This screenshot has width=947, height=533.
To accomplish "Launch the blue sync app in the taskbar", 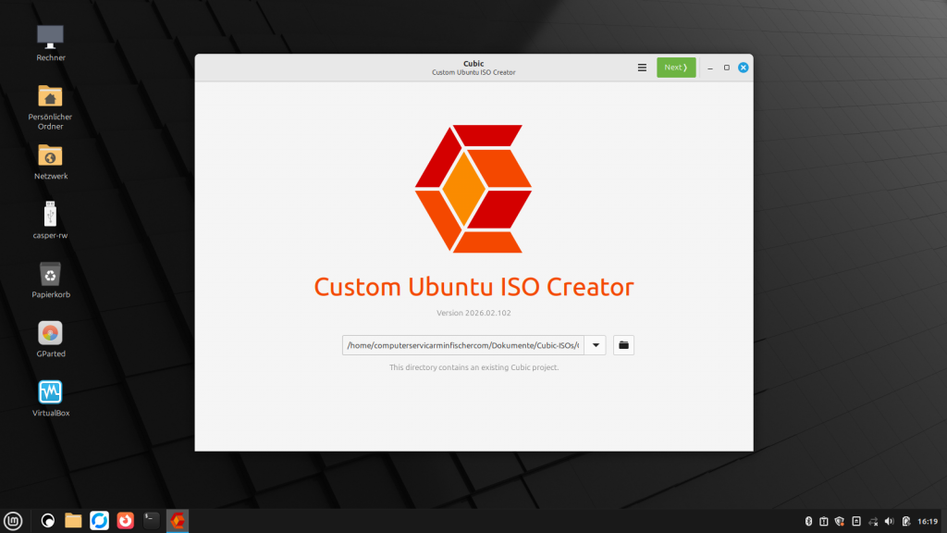I will (x=99, y=520).
